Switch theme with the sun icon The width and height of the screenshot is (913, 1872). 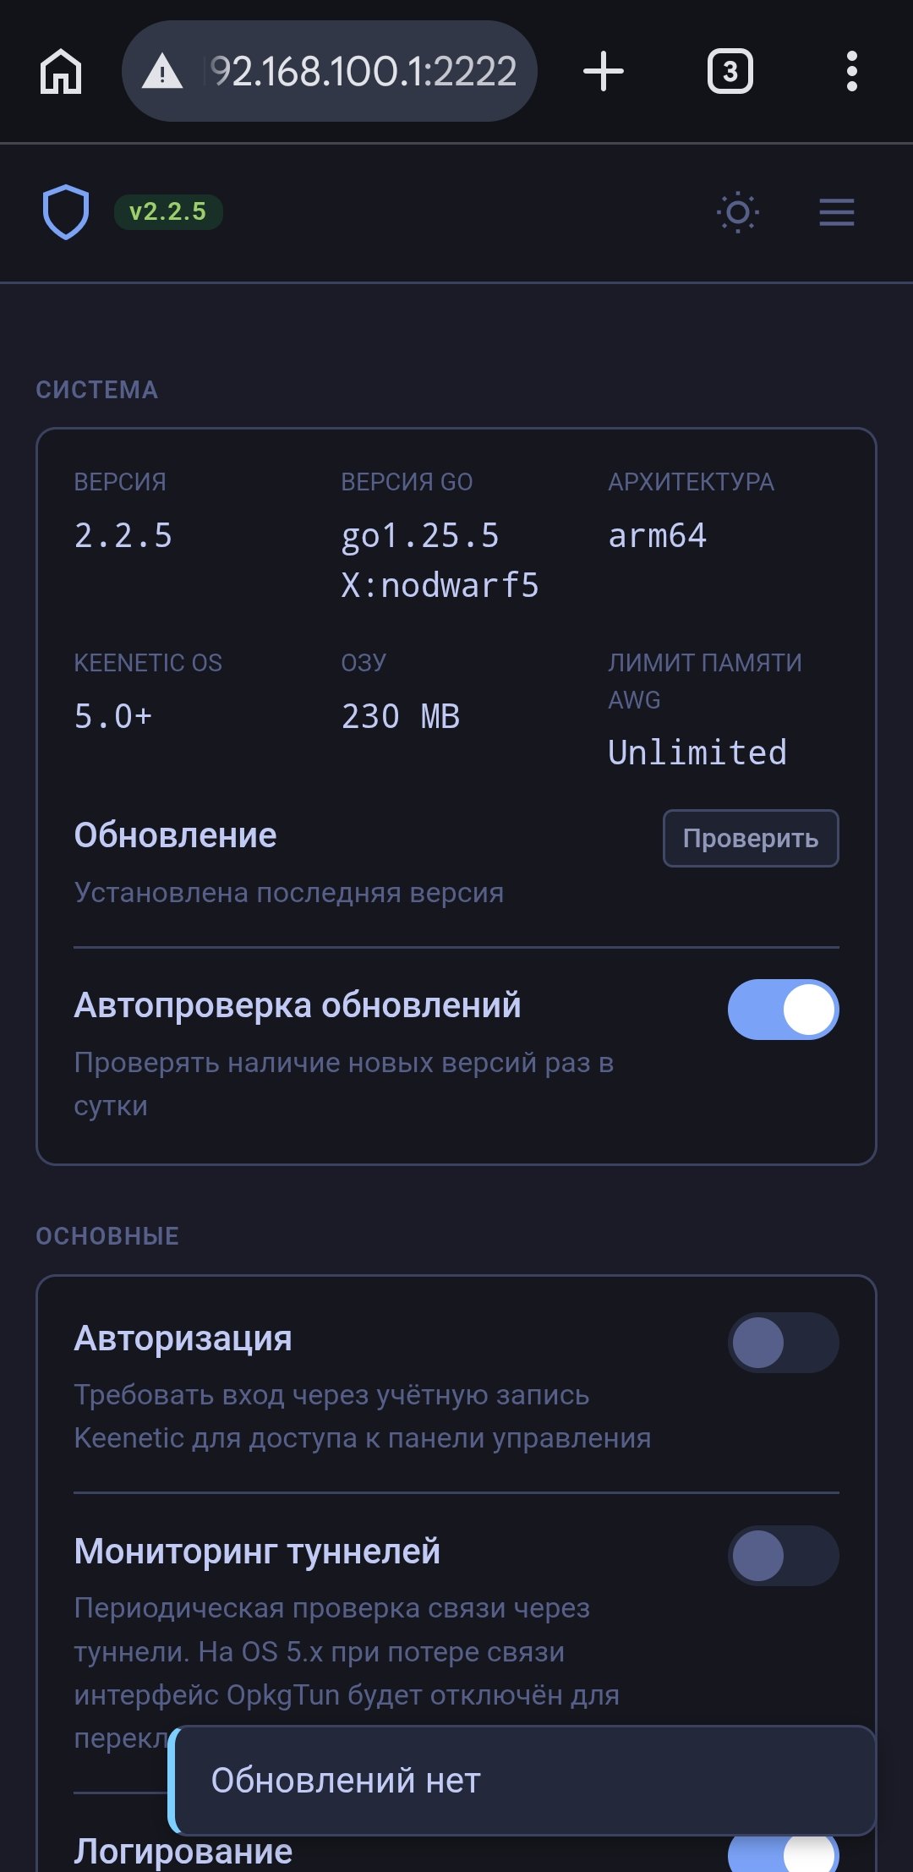(x=738, y=212)
